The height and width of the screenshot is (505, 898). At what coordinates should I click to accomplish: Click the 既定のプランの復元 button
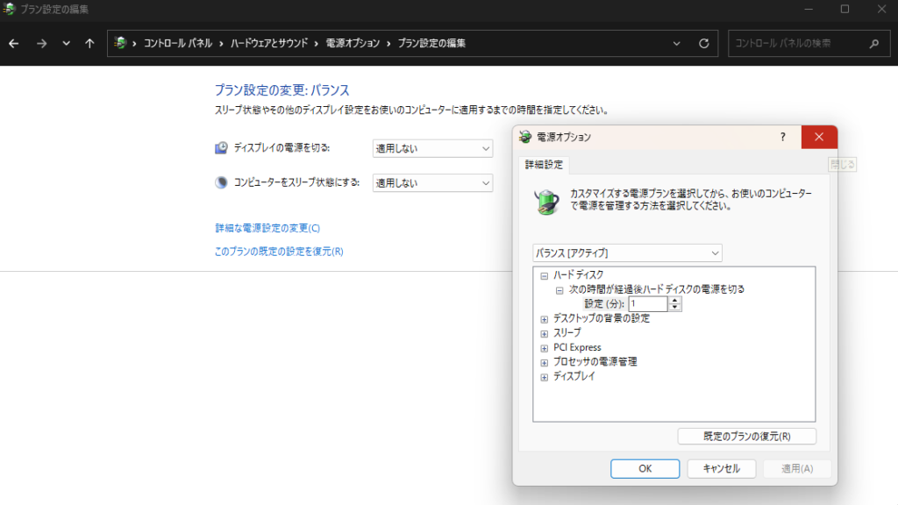pos(746,436)
